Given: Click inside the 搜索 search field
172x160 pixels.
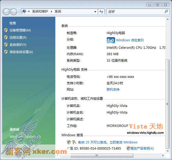Looking at the screenshot, I should [136, 12].
